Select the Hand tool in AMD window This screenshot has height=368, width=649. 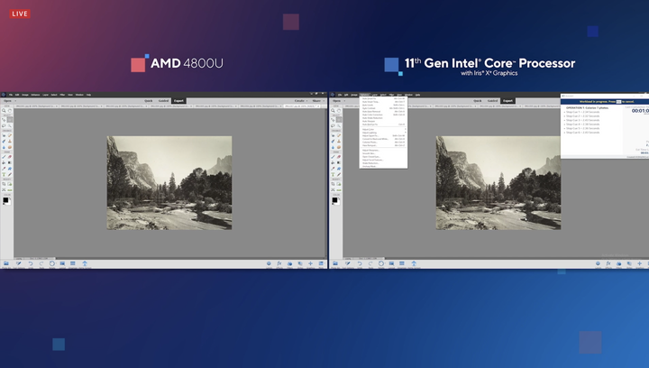click(x=10, y=111)
